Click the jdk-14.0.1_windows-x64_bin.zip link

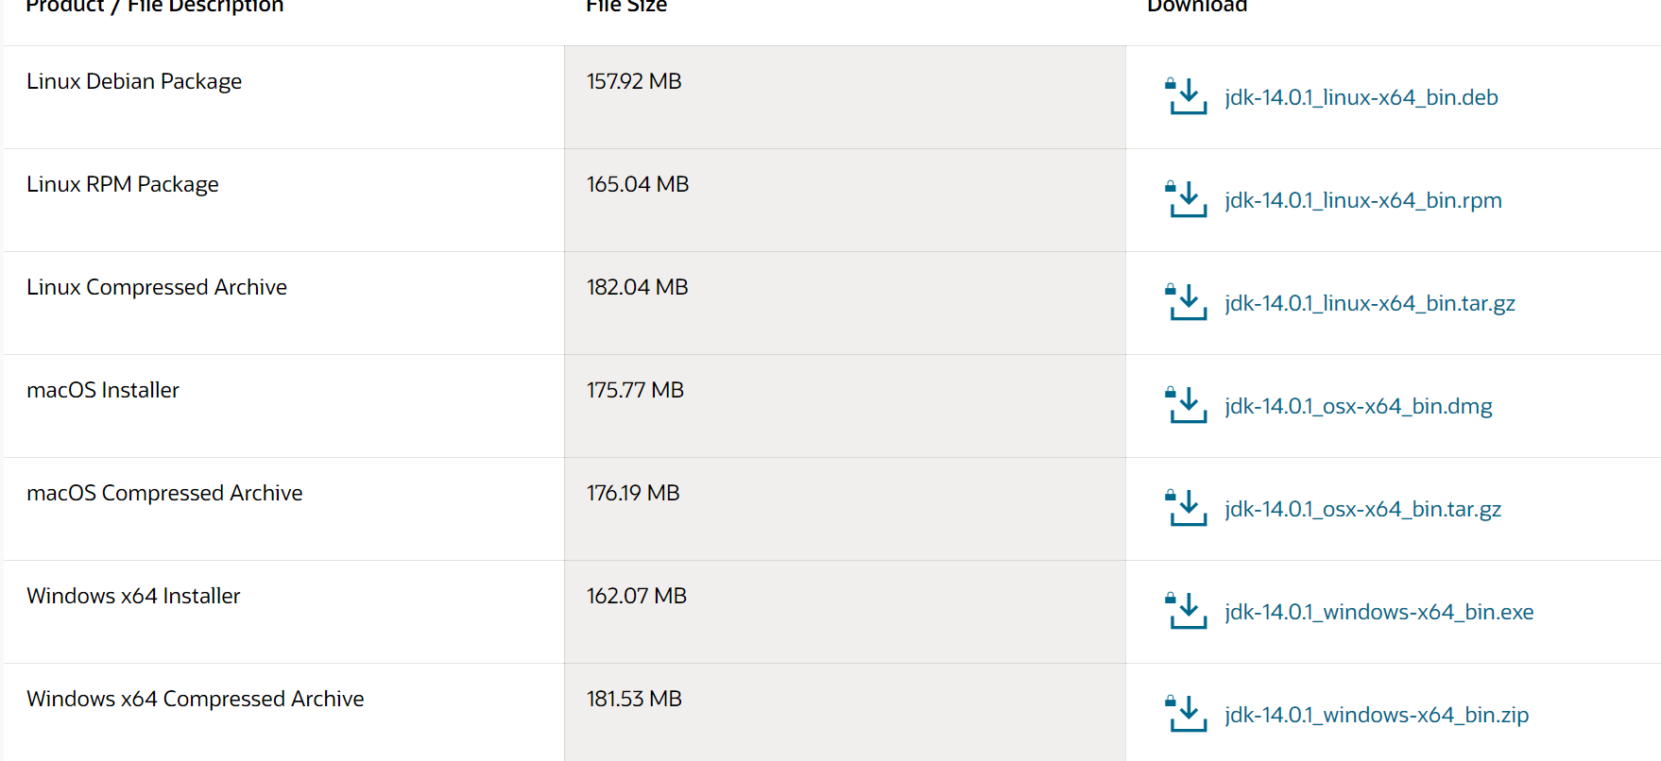pyautogui.click(x=1376, y=715)
